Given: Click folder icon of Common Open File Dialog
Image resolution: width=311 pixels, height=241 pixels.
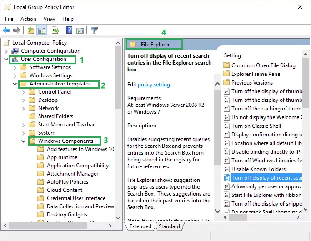Looking at the screenshot, I should (x=226, y=65).
